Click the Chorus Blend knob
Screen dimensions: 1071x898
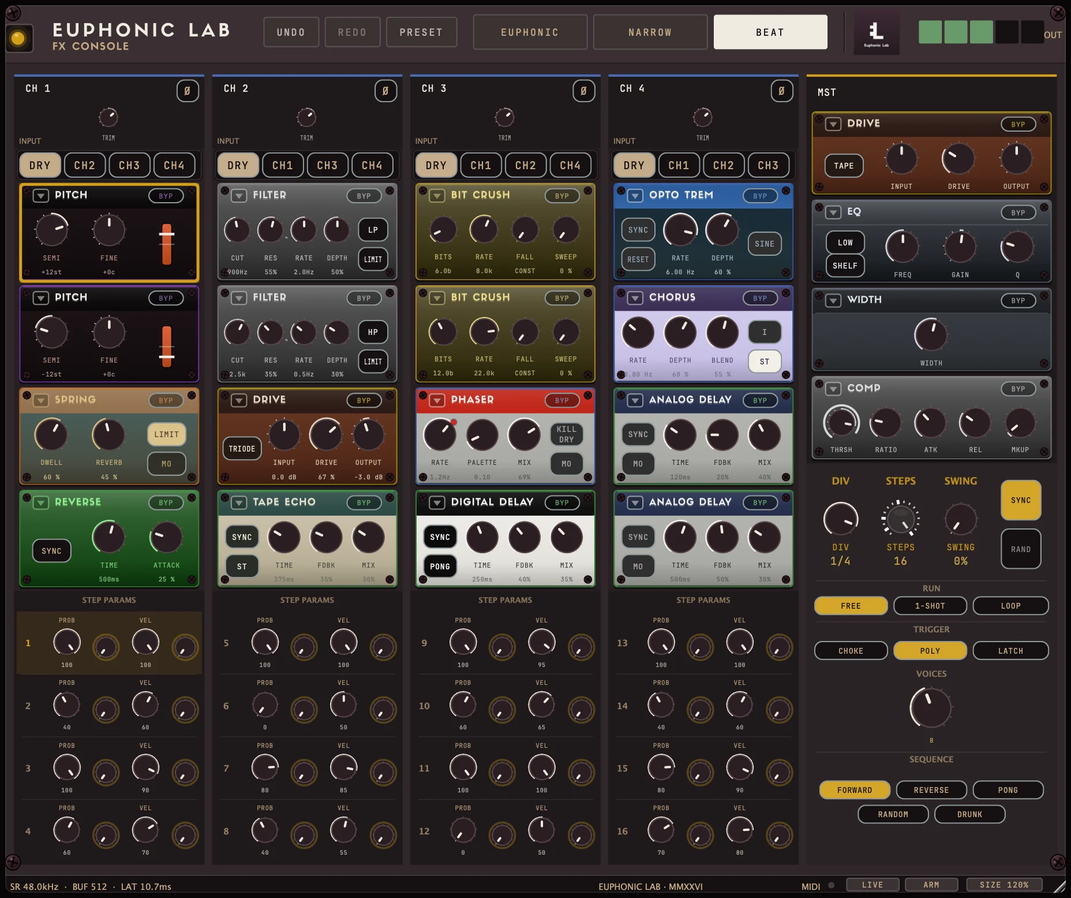[722, 332]
